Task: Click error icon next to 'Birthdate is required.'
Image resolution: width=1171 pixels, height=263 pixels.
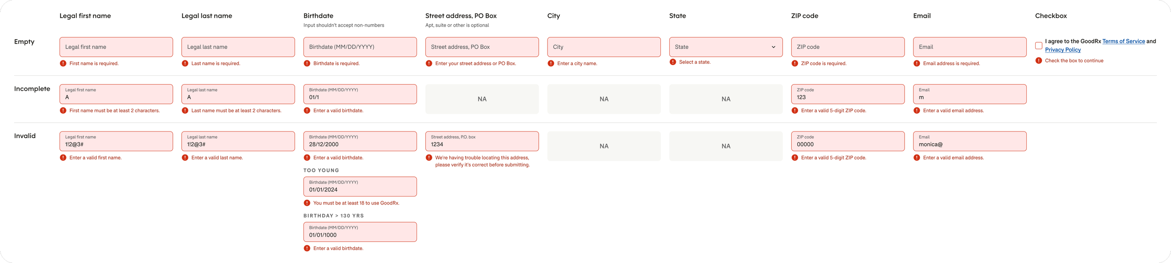Action: tap(307, 63)
